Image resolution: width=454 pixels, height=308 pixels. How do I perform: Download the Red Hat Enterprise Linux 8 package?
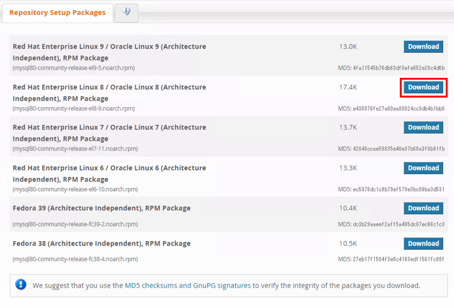[x=423, y=87]
